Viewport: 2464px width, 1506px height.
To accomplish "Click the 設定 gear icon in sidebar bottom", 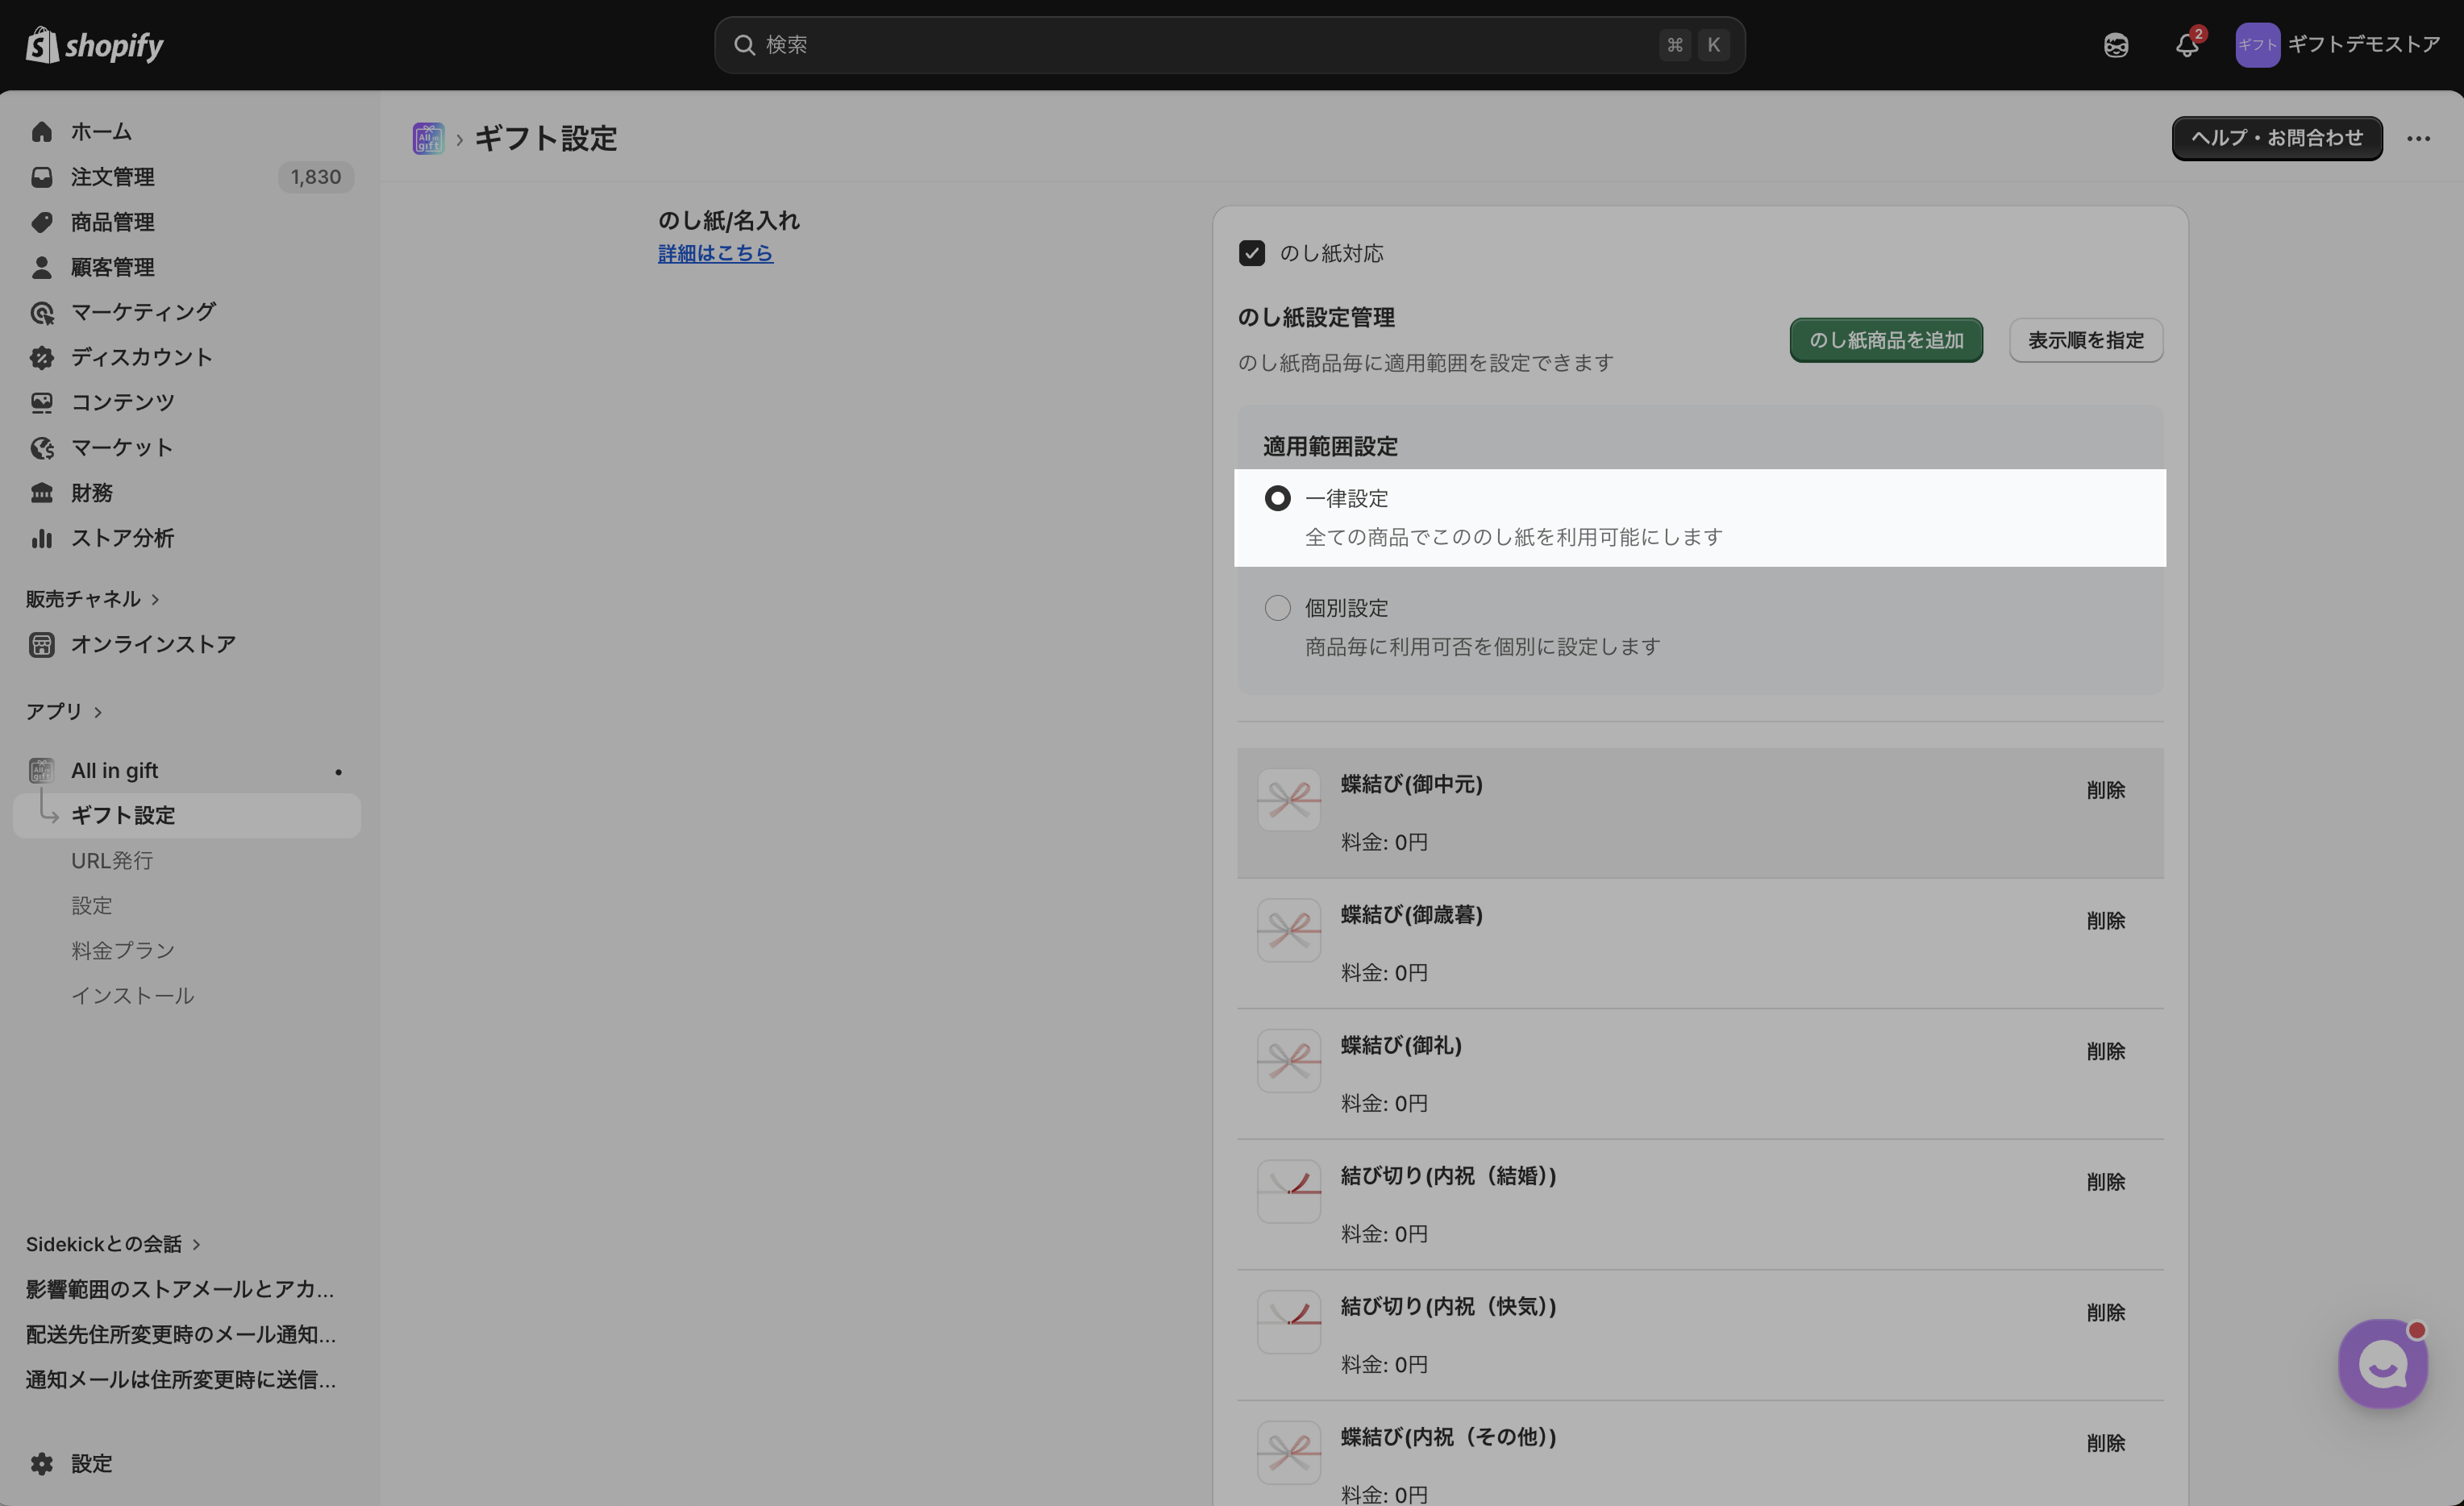I will [42, 1463].
